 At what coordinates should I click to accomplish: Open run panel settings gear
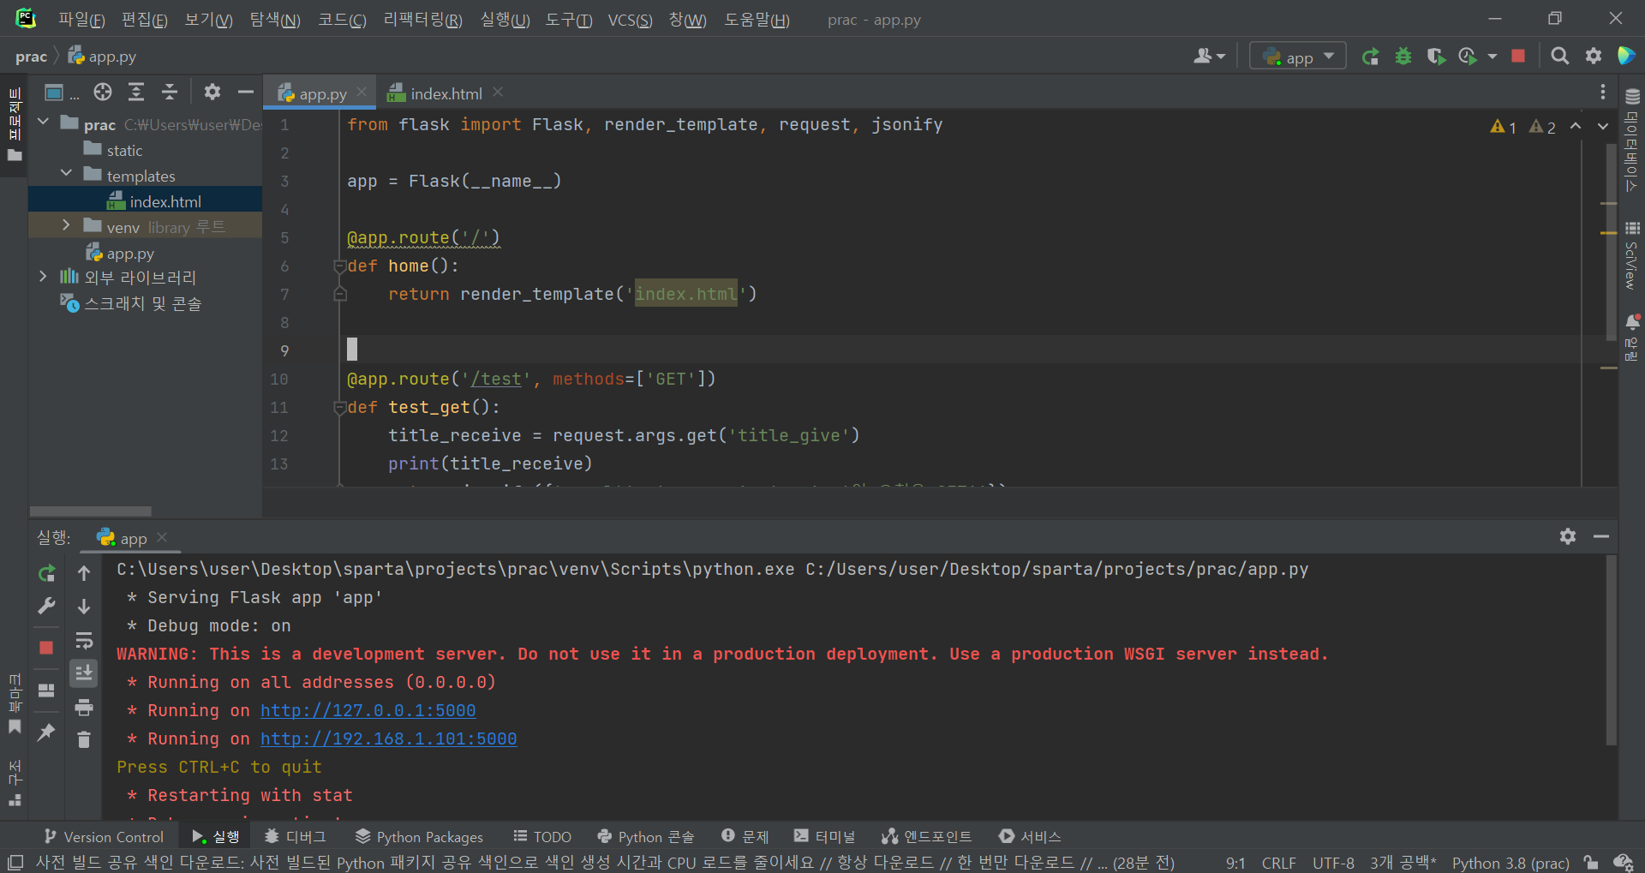[x=1568, y=536]
